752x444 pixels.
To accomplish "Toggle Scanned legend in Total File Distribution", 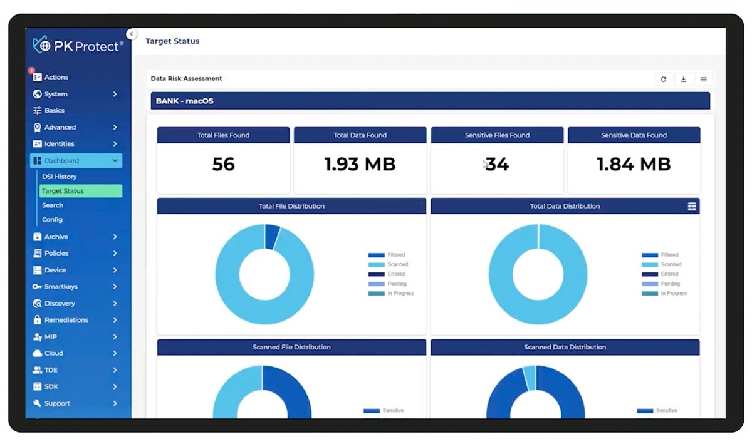I will coord(389,264).
